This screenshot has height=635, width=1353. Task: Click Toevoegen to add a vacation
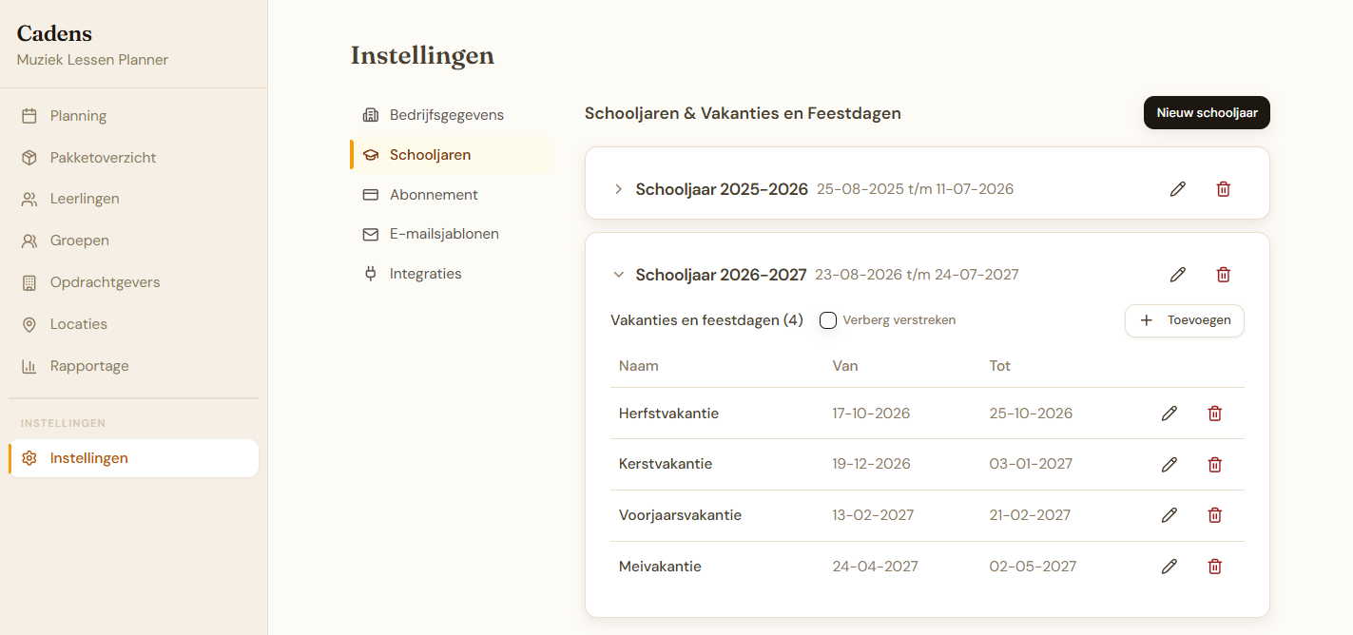tap(1184, 320)
